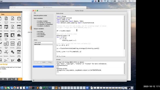Open Notification Center menu icon
The height and width of the screenshot is (90, 160).
coord(133,1)
